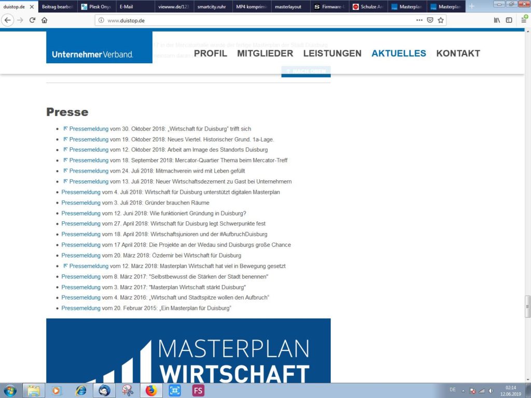Open Pressemeldung from 4. Juli 2018
This screenshot has width=531, height=398.
pyautogui.click(x=81, y=192)
